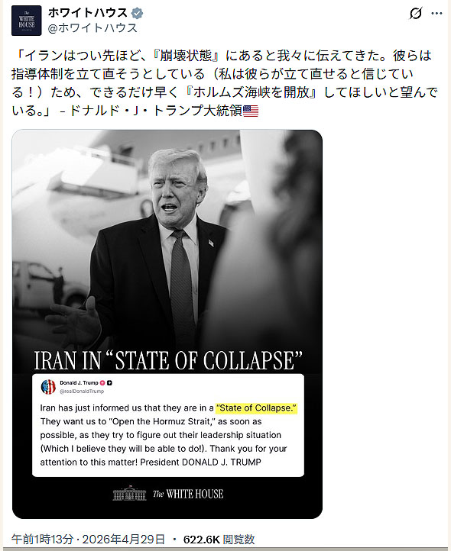Click The White House logo in image

point(168,493)
